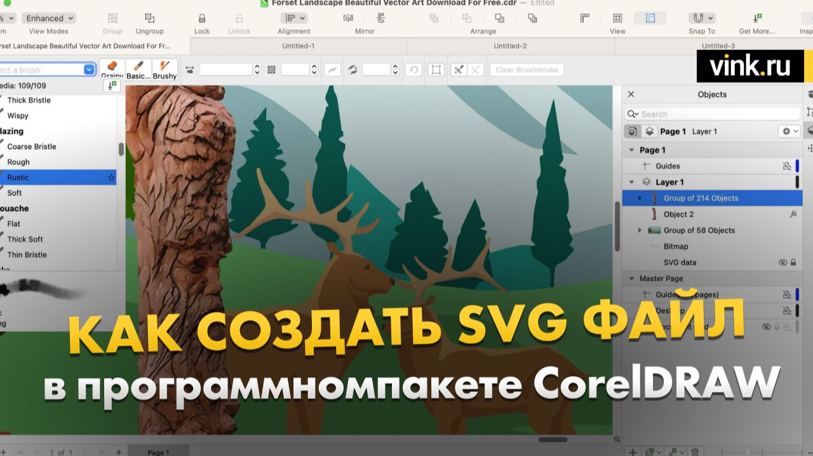Click the Lock object icon
The width and height of the screenshot is (813, 456).
point(202,18)
